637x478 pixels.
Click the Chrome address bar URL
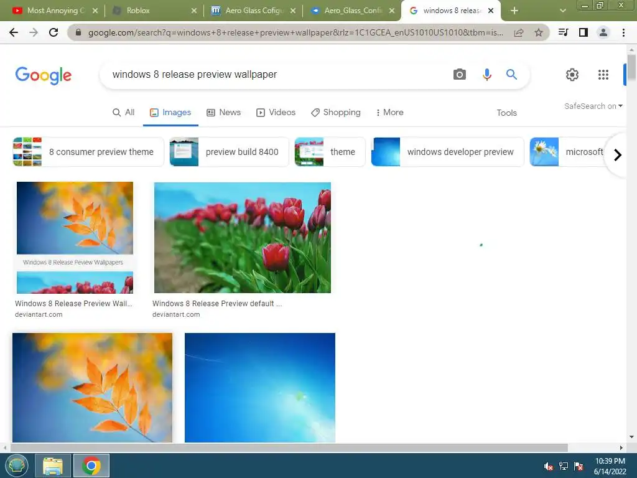point(295,32)
